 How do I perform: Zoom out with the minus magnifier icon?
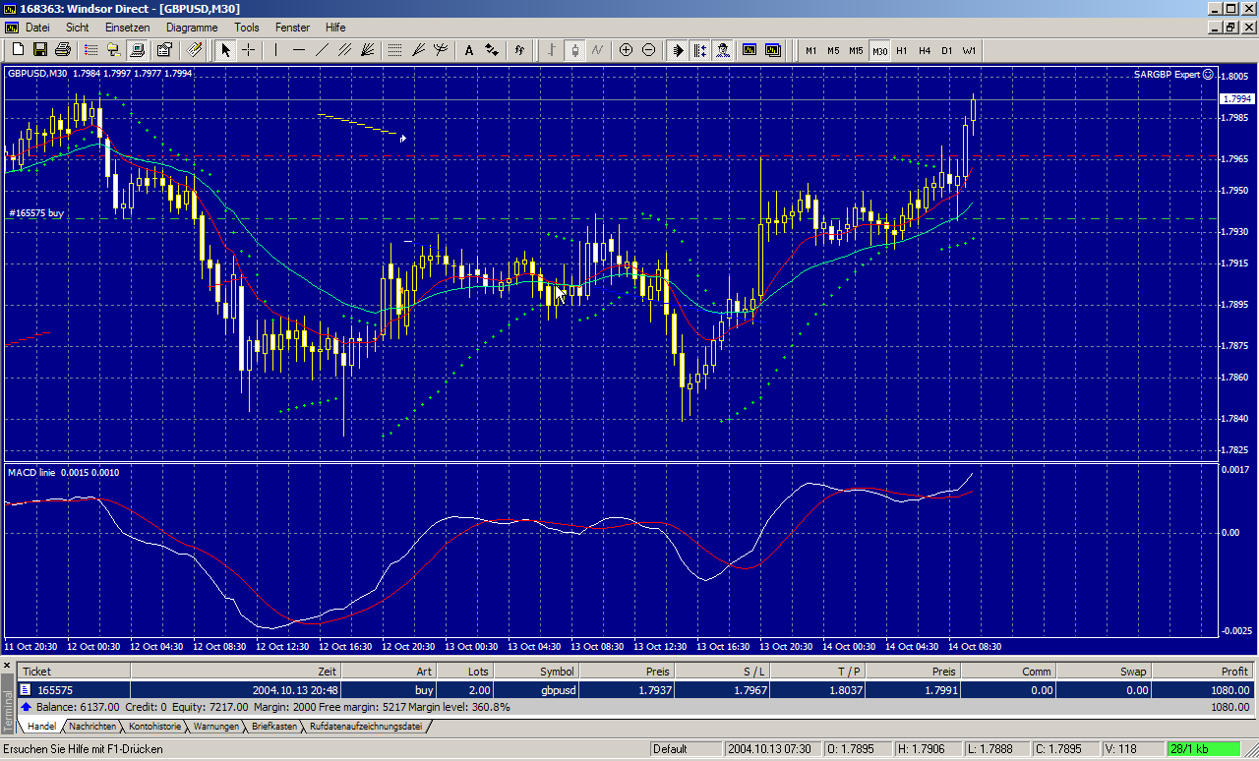[648, 50]
